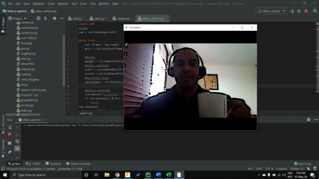Toggle the Structure tool window side tab
Image resolution: width=319 pixels, height=179 pixels.
[3, 124]
